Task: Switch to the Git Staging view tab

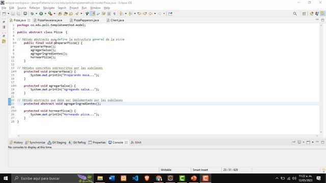Action: tap(57, 142)
